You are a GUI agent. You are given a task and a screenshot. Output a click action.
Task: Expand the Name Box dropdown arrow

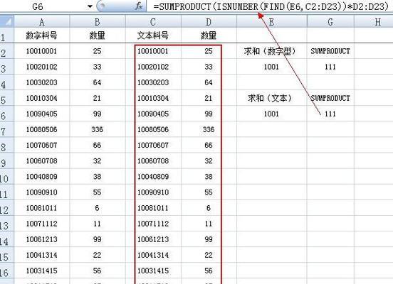[90, 6]
